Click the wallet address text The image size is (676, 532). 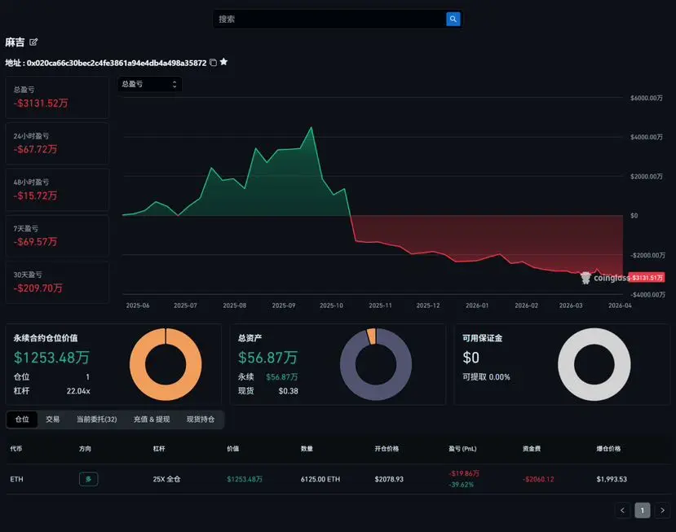tap(117, 63)
